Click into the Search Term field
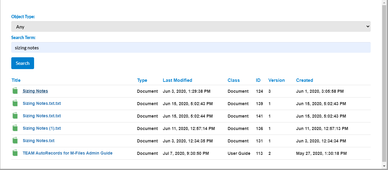This screenshot has width=388, height=170. point(191,48)
